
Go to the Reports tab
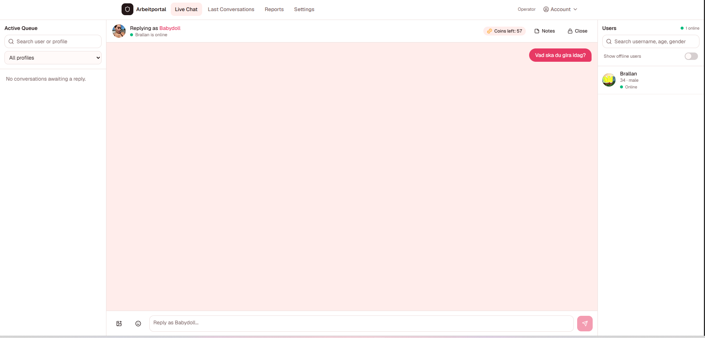coord(274,9)
